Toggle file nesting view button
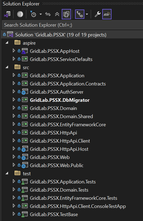 tap(79, 14)
